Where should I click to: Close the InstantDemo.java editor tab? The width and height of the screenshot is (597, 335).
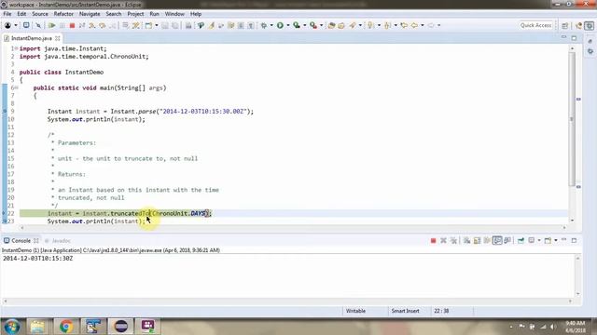pos(58,38)
